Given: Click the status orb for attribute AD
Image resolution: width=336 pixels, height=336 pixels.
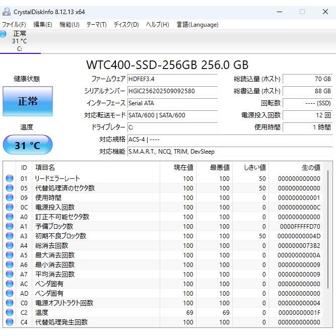Looking at the screenshot, I should pos(10,293).
